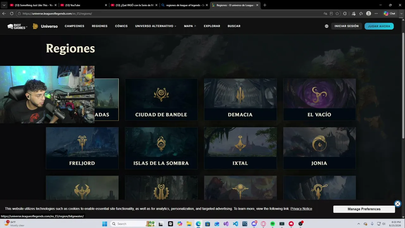405x228 pixels.
Task: Click the Manage Preferences button
Action: tap(364, 209)
